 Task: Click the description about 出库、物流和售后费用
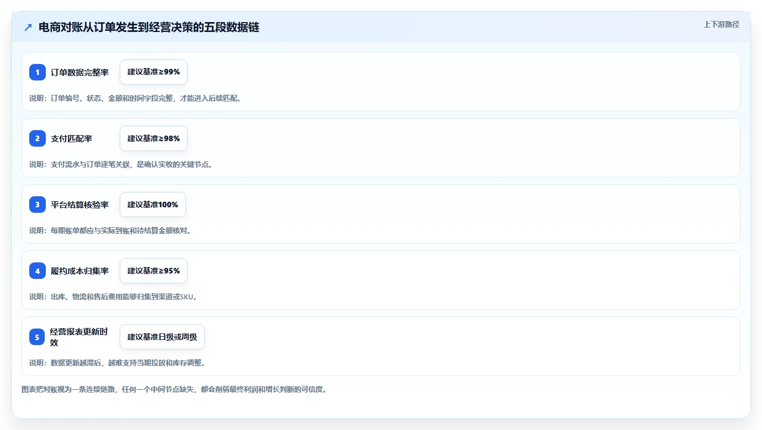(113, 297)
